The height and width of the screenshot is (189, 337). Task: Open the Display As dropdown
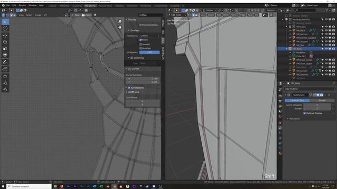[x=150, y=36]
